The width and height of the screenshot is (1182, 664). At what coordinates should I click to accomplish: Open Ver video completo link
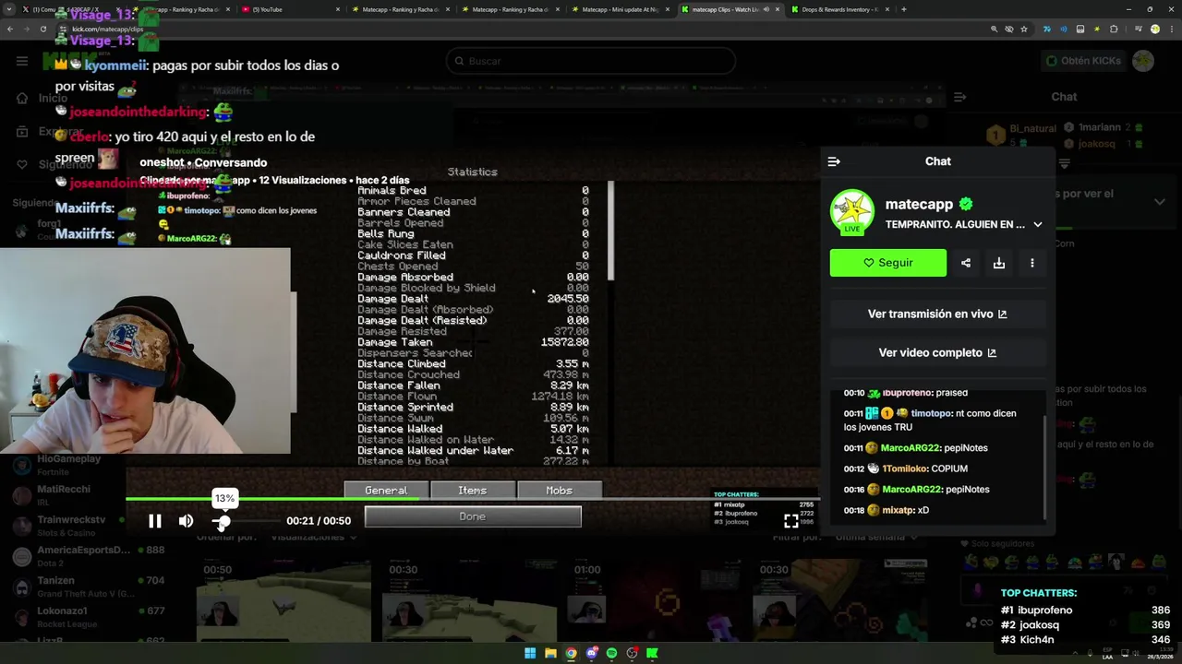[937, 352]
